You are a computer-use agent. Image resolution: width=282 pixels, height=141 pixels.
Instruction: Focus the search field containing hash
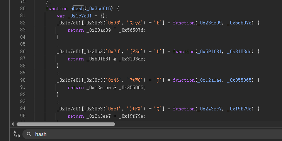click(x=152, y=134)
